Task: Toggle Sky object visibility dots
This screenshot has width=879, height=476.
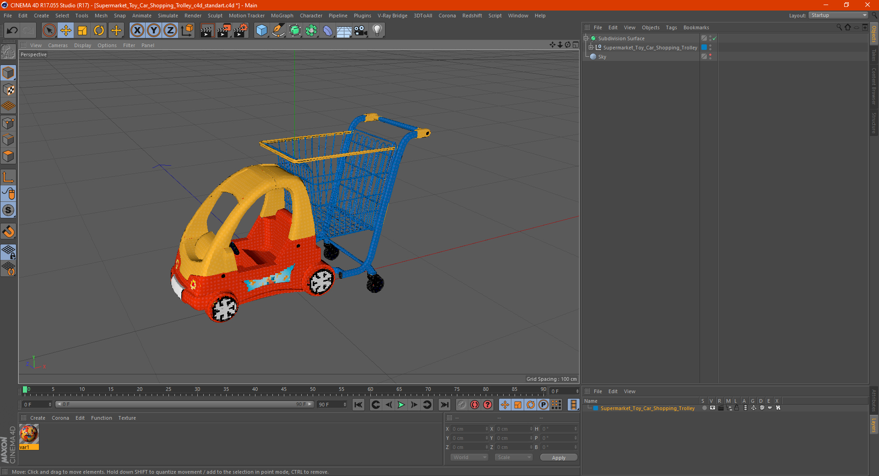Action: [x=710, y=56]
